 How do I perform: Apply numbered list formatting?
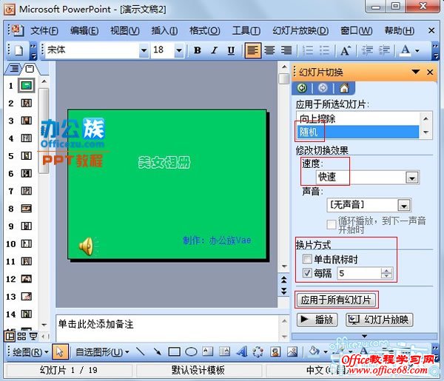click(x=308, y=50)
